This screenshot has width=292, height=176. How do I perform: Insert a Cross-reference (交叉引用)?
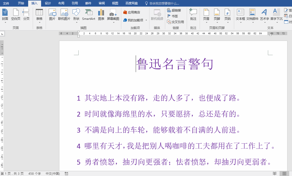[175, 22]
